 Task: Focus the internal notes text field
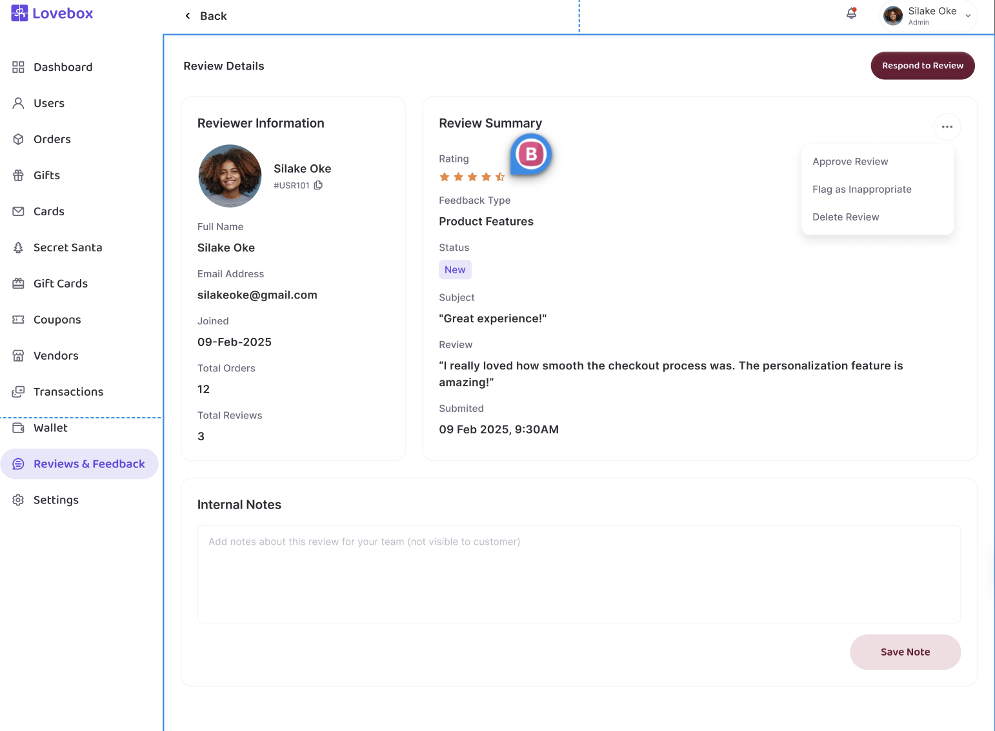[x=578, y=574]
